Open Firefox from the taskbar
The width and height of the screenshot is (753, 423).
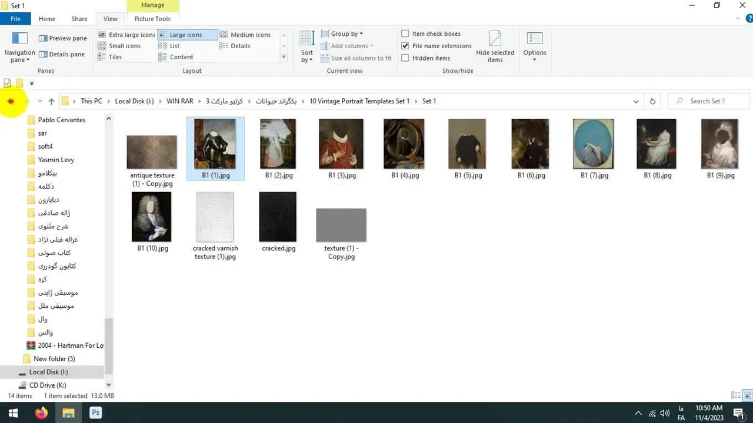click(41, 413)
